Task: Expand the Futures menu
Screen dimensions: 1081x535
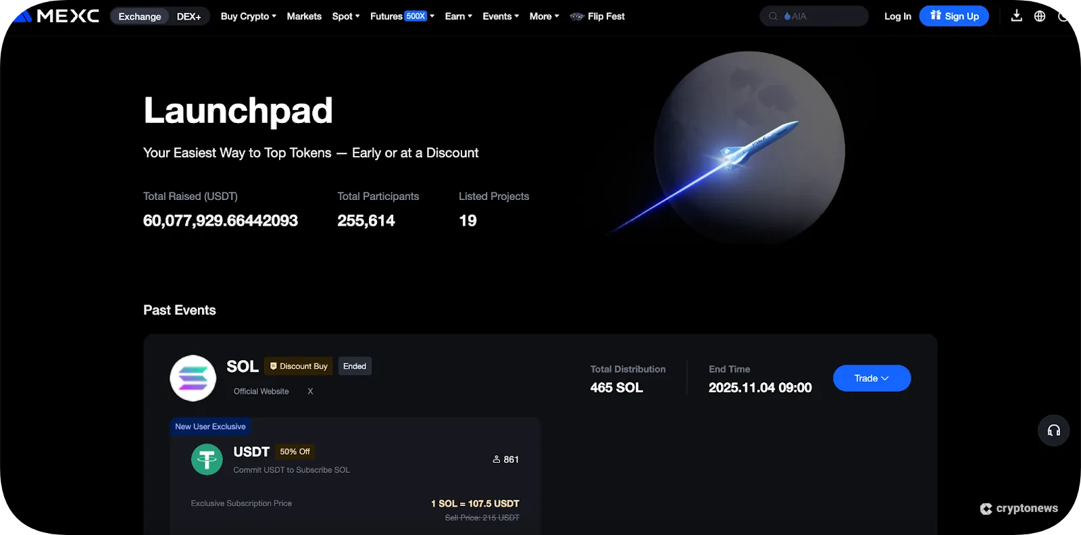Action: point(402,16)
